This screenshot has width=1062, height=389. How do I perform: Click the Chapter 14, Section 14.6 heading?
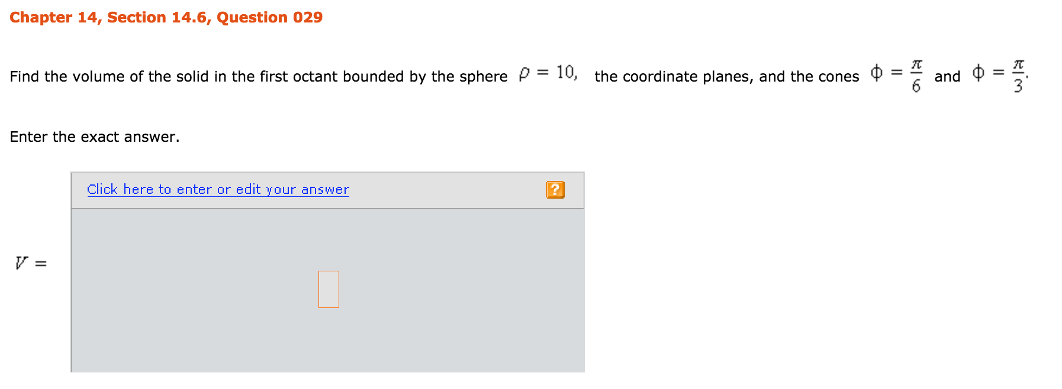point(166,17)
